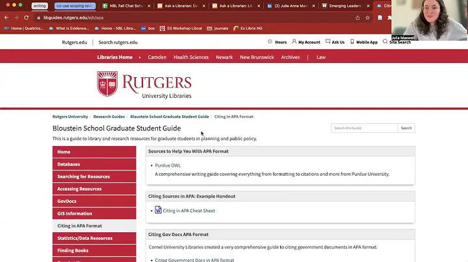Open the box bookmark

point(148,29)
